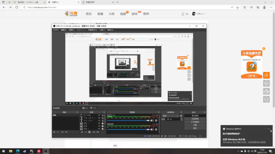The image size is (275, 154).
Task: Pop out the 转场特效 dock panel
Action: tap(181, 112)
